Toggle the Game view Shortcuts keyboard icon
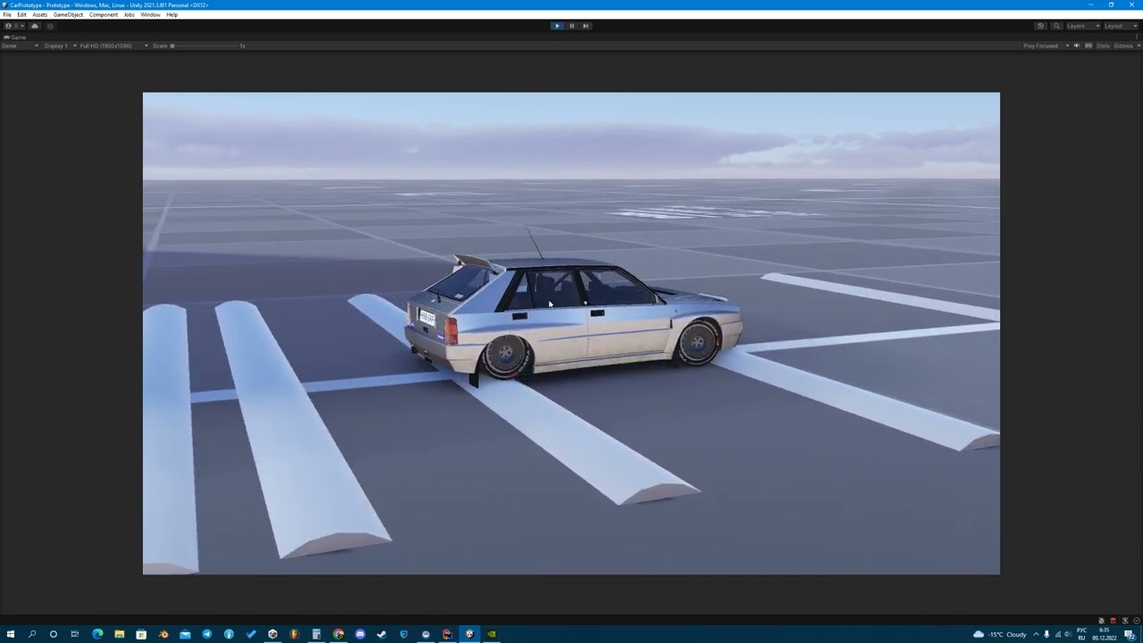 (1088, 46)
